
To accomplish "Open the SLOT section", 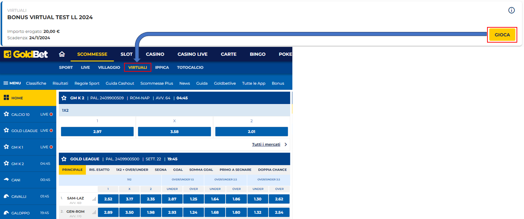I will pos(126,54).
